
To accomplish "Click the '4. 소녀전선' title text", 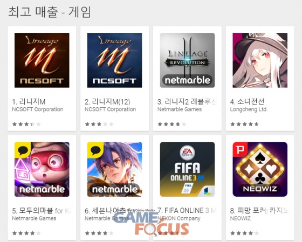I will coord(247,102).
